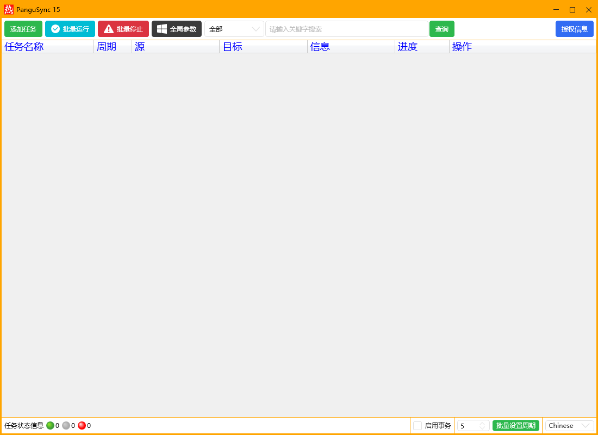Click the period value spinner field
This screenshot has height=435, width=598.
(474, 425)
